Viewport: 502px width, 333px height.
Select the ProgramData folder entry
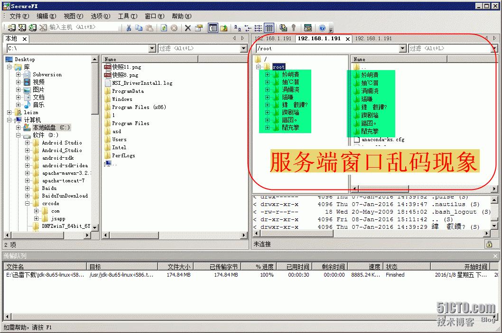point(128,91)
